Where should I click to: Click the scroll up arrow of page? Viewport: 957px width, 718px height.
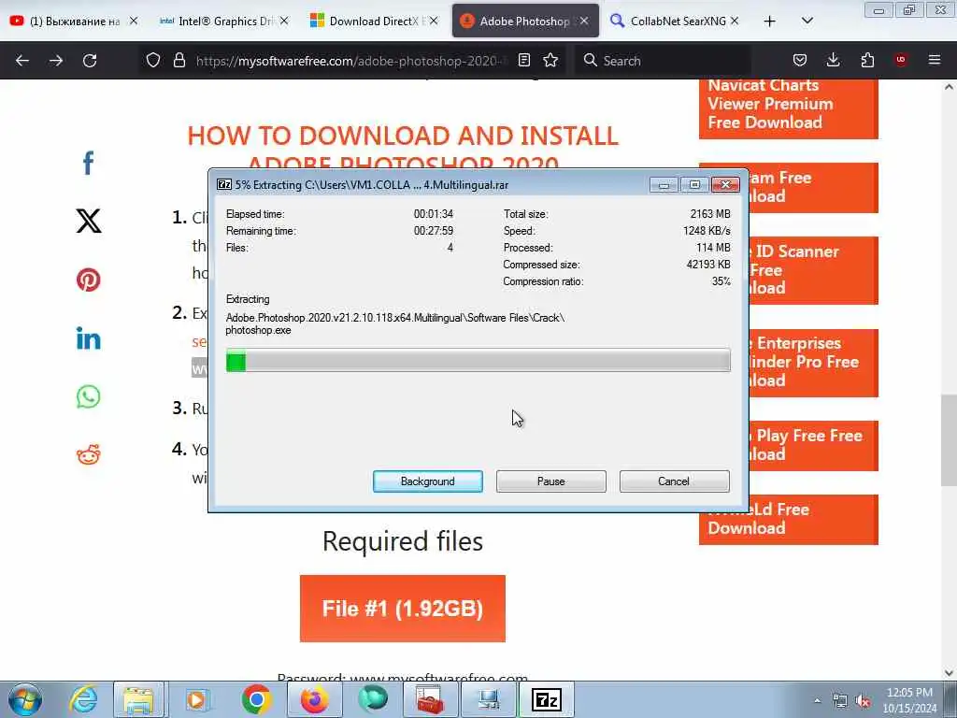tap(949, 87)
